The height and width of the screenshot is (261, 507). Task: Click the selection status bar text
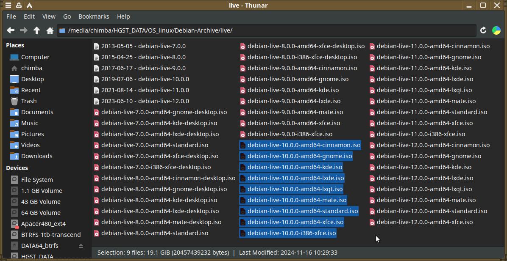pyautogui.click(x=217, y=252)
